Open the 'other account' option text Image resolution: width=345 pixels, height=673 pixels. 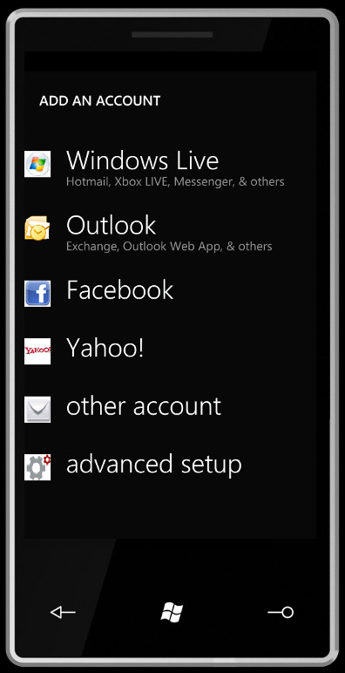(144, 406)
